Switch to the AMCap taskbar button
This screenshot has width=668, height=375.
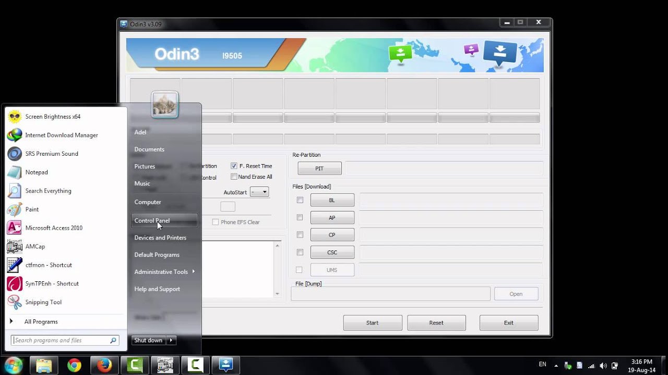tap(165, 365)
